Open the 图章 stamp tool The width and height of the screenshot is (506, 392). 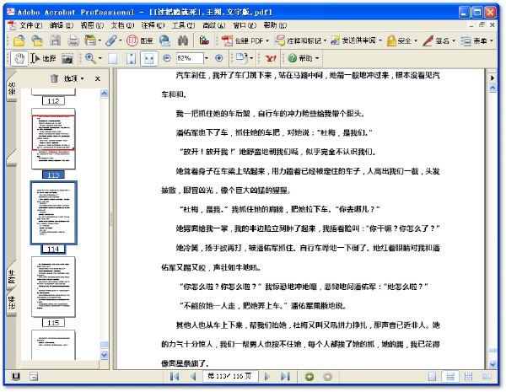point(140,40)
